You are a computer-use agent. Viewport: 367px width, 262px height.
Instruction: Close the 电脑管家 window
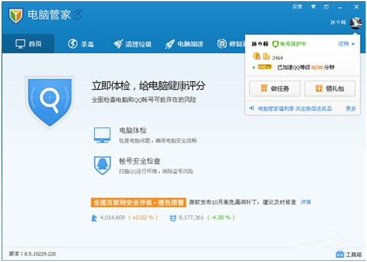[x=356, y=7]
